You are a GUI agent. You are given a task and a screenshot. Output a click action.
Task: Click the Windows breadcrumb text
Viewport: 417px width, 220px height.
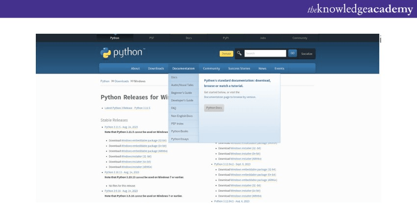(x=140, y=81)
